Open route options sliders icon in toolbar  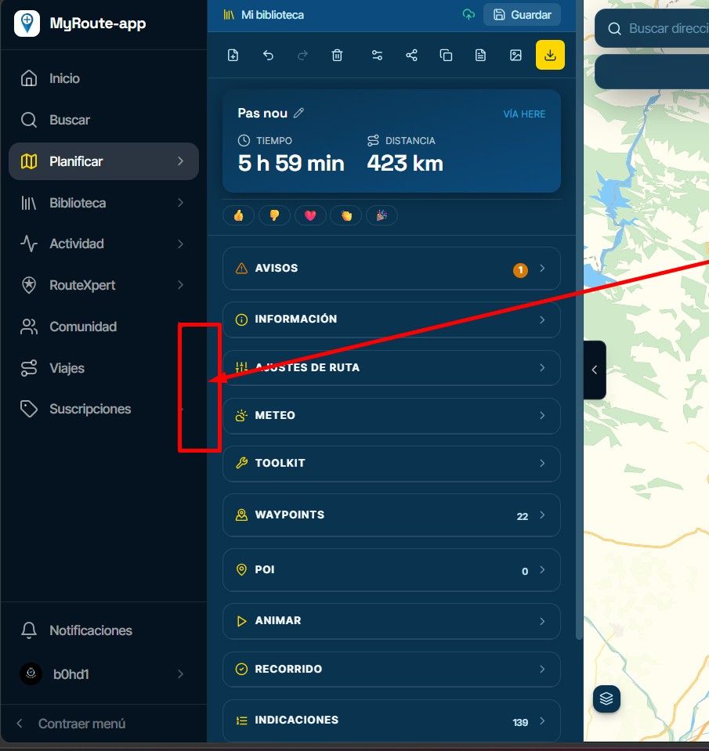[x=377, y=55]
